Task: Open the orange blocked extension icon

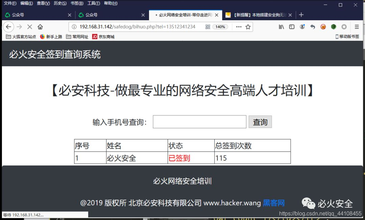Action: [x=323, y=27]
